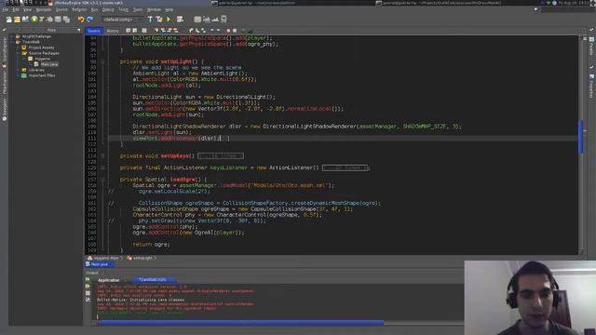This screenshot has height=335, width=596.
Task: Switch to the Application output tab
Action: click(108, 280)
